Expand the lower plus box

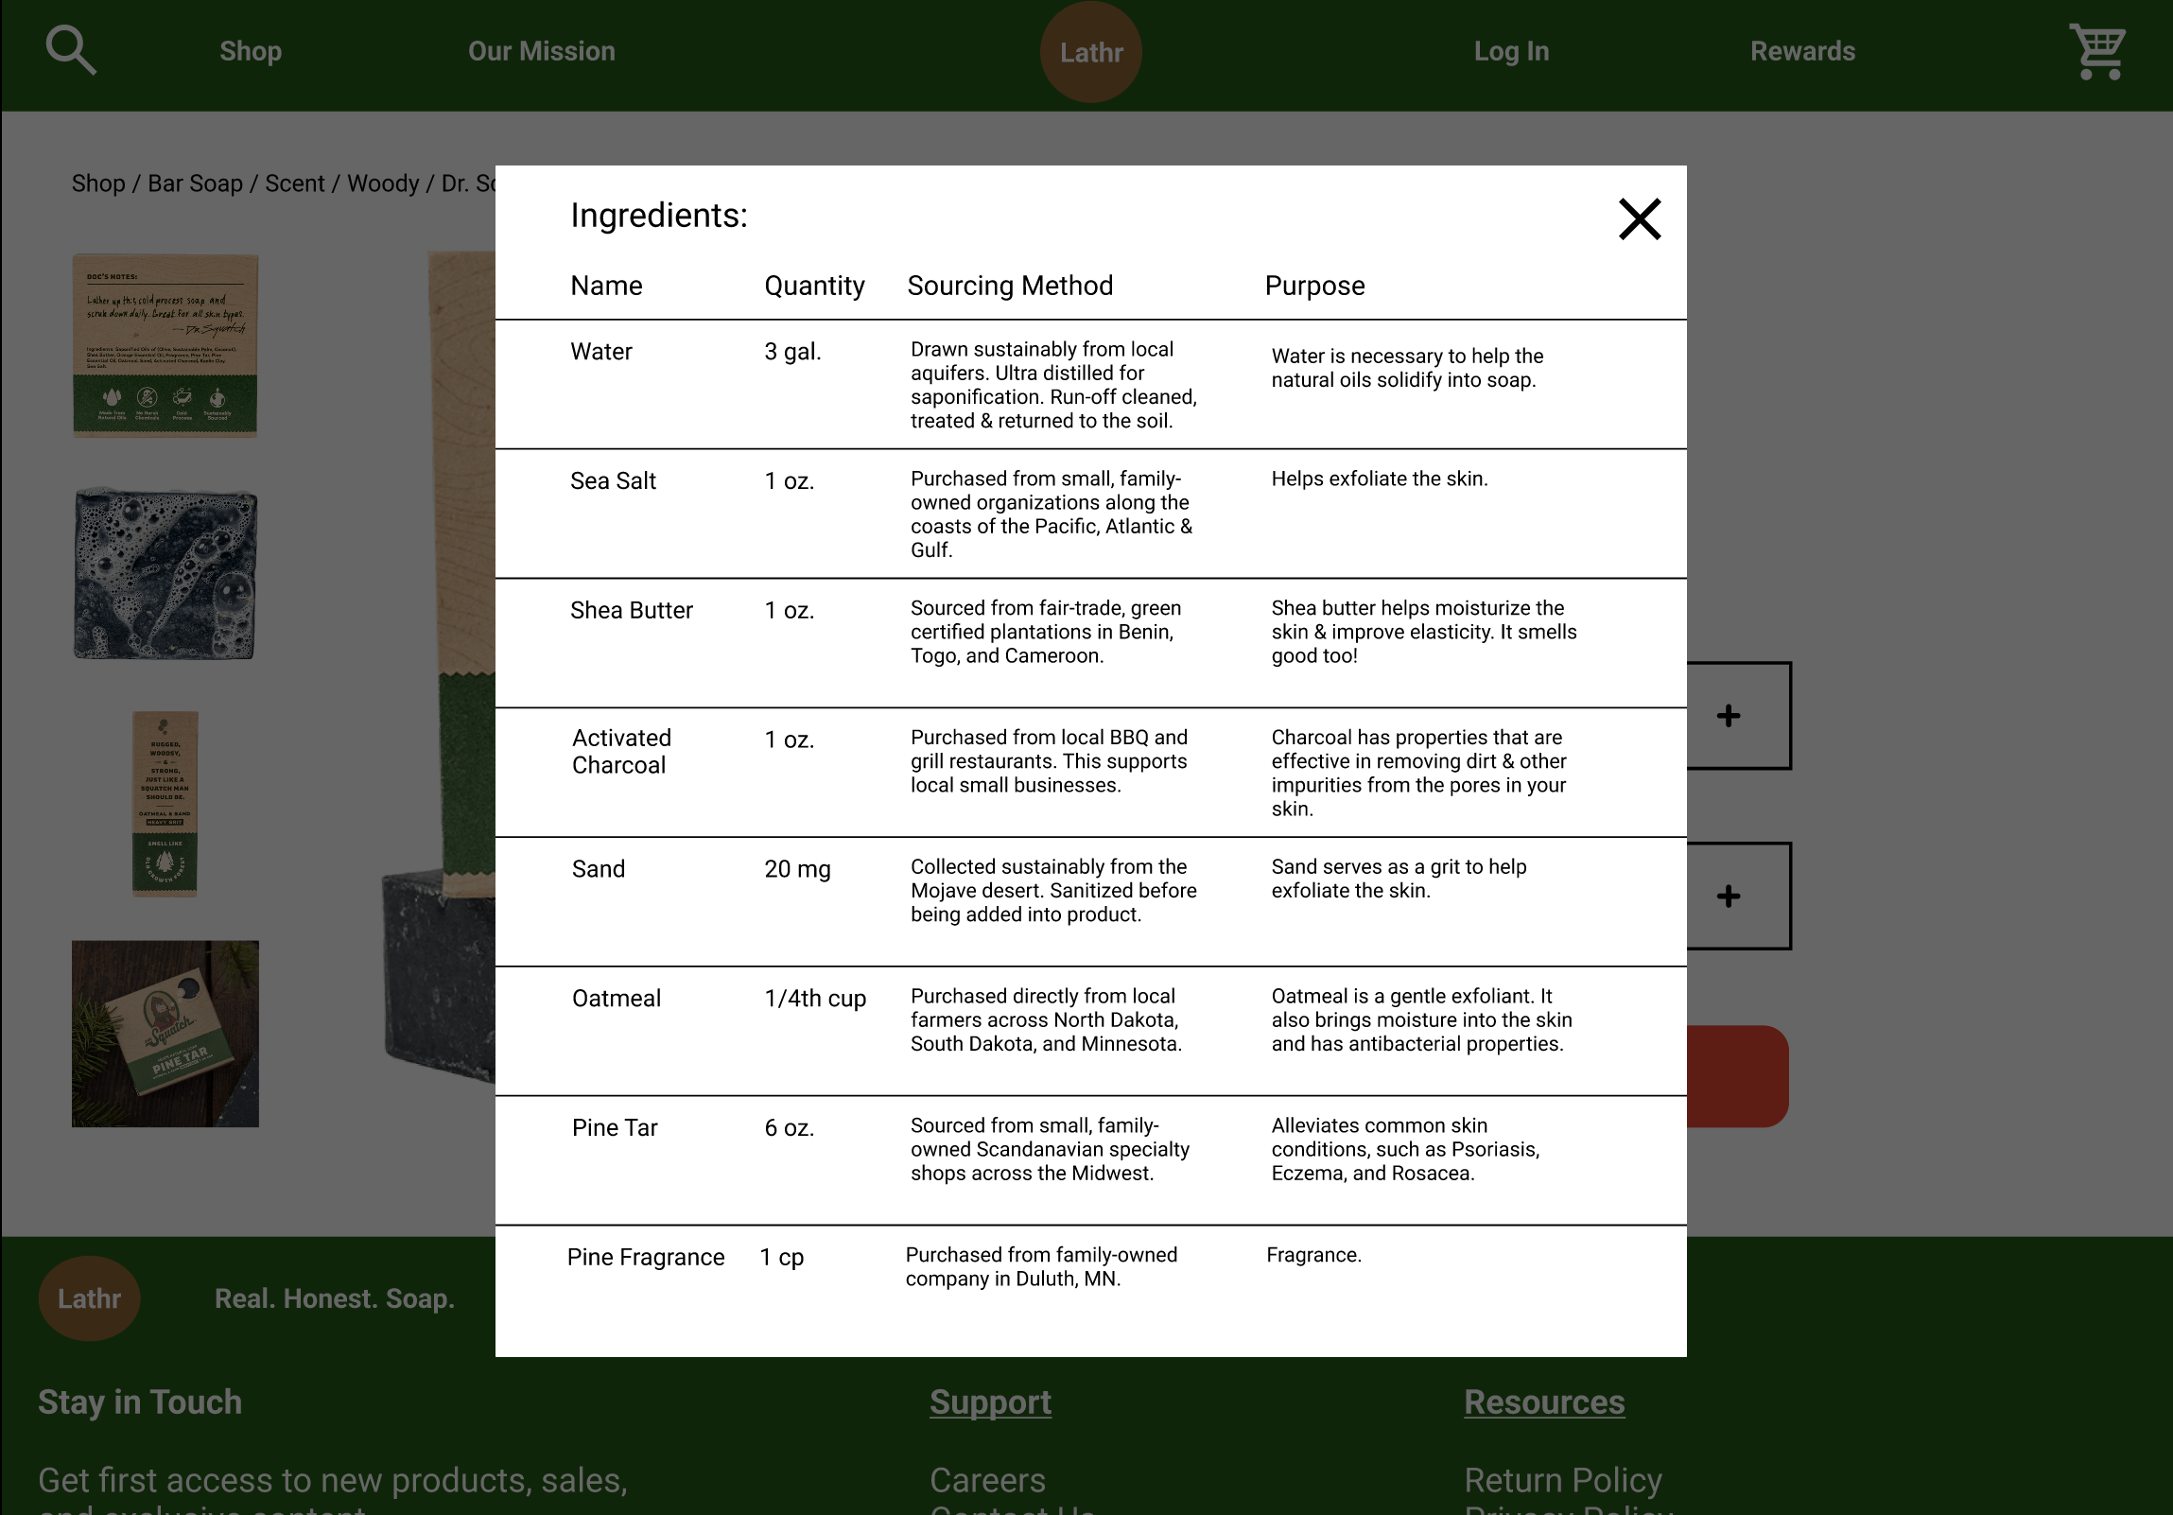pos(1729,896)
